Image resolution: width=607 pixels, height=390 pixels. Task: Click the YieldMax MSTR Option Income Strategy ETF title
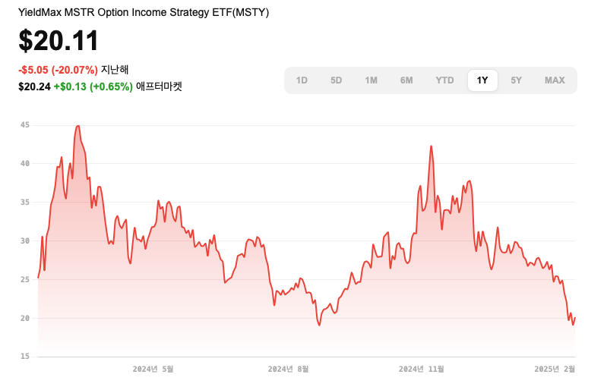pos(144,12)
